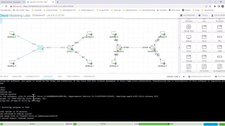Choose the Ubuntu node type in palette

tap(188, 48)
